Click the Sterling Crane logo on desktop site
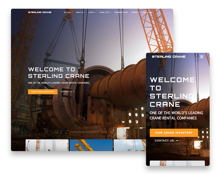Viewport: 216px width, 174px height. [40, 12]
